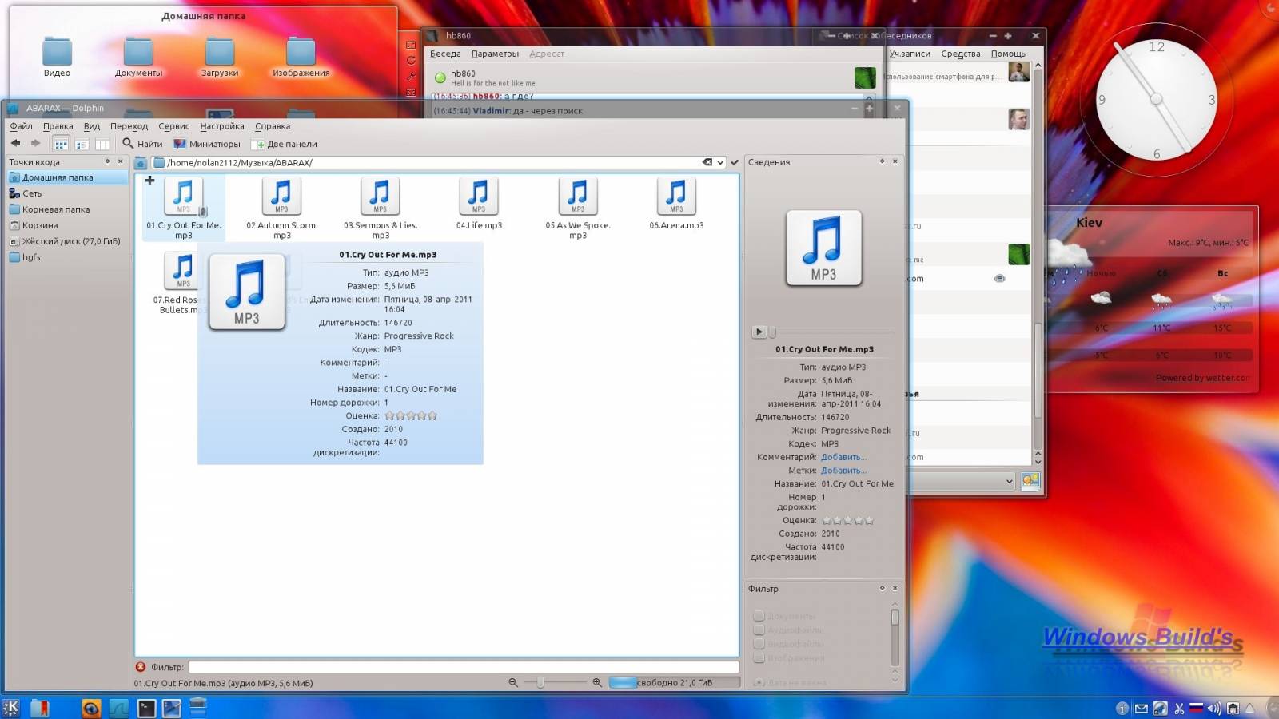Select file 03.Sermons & Lies.mp3

pyautogui.click(x=381, y=208)
